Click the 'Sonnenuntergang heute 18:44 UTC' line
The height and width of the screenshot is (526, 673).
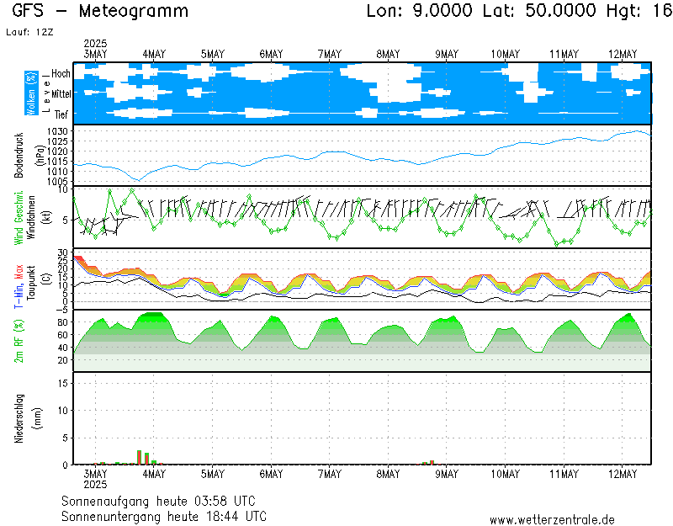(164, 516)
